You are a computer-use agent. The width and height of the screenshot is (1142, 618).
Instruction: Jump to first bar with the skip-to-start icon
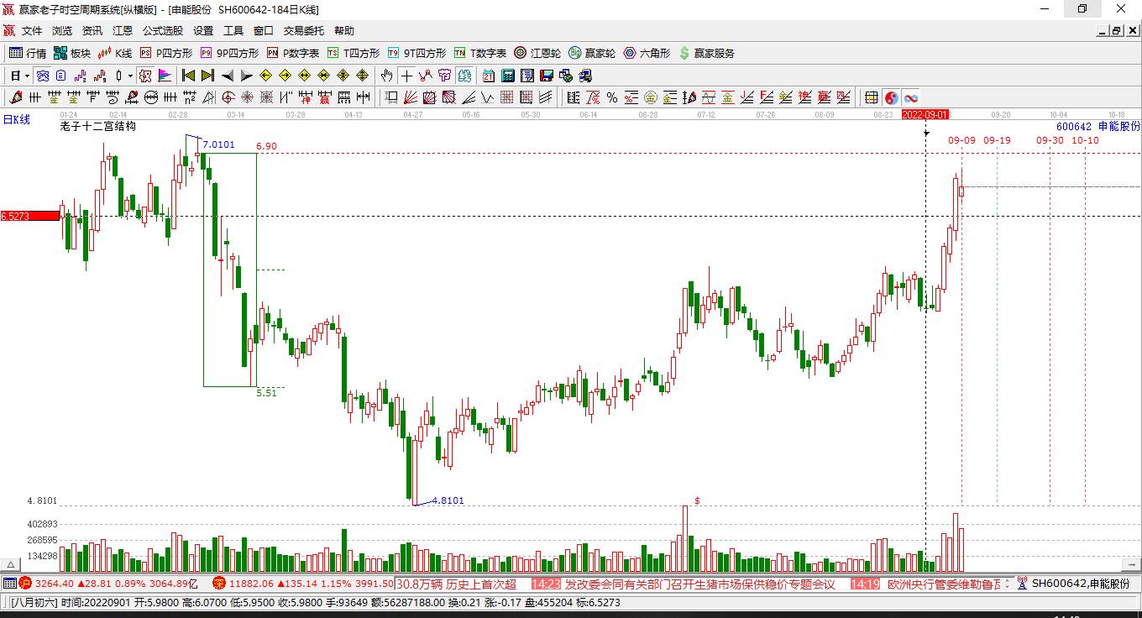pos(188,76)
